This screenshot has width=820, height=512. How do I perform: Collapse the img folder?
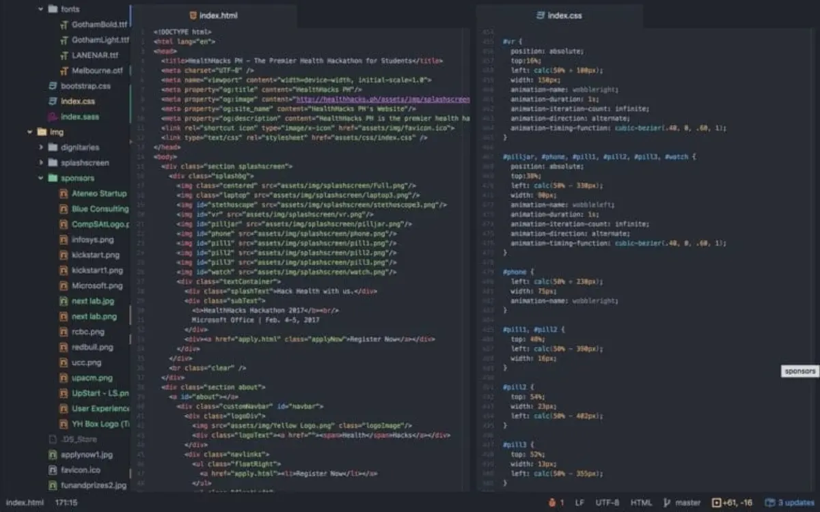[x=28, y=132]
